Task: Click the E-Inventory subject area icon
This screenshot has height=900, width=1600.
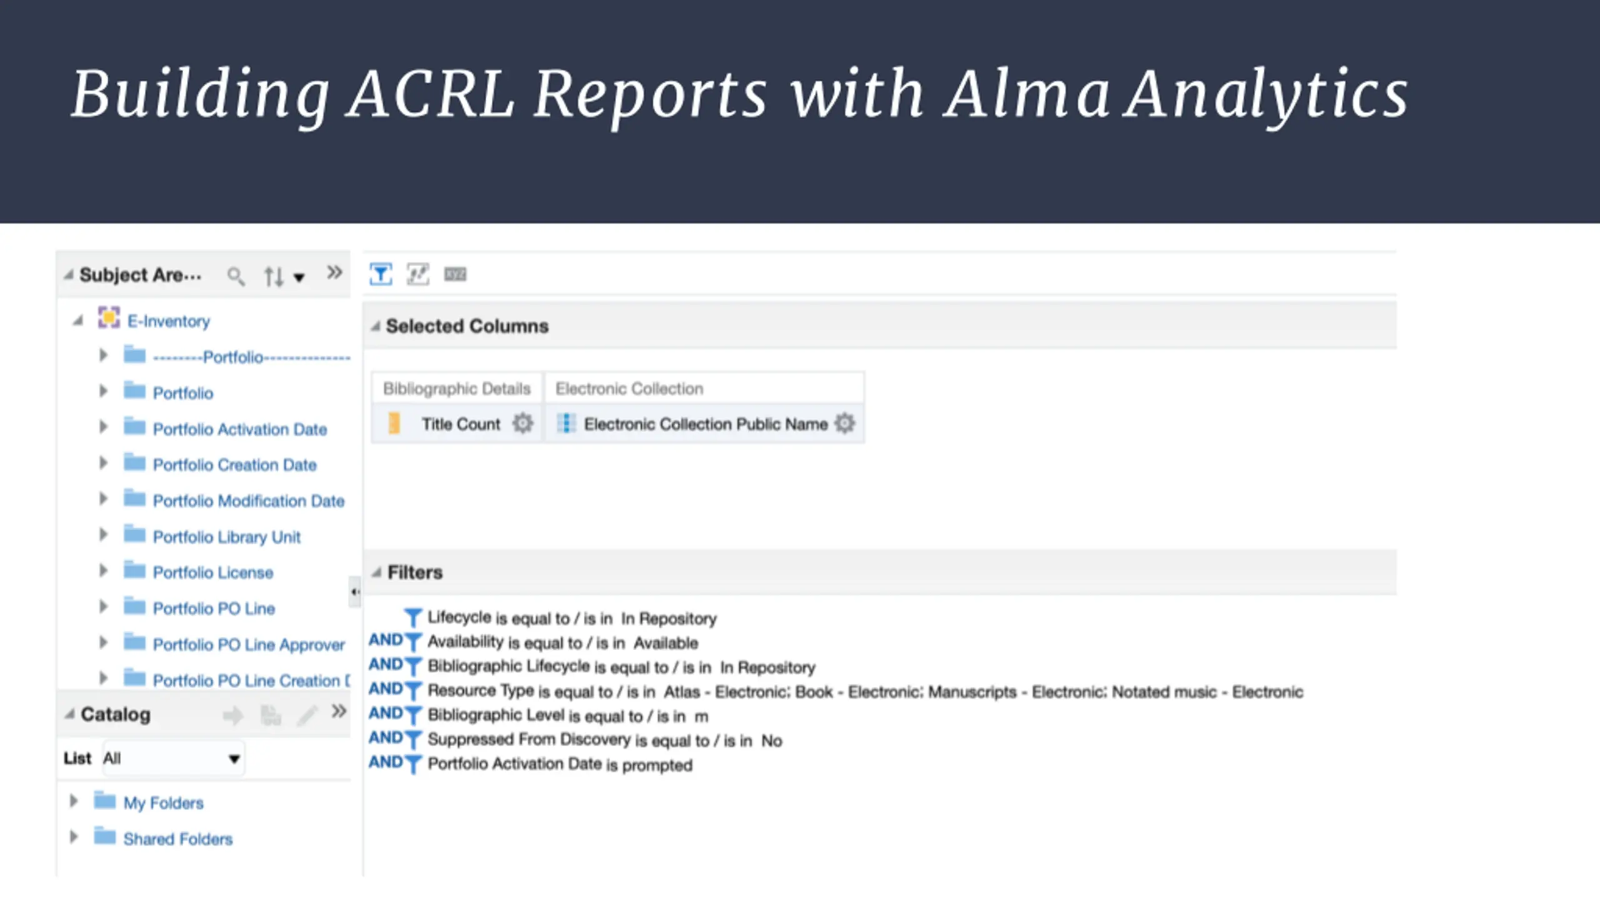Action: pos(109,318)
